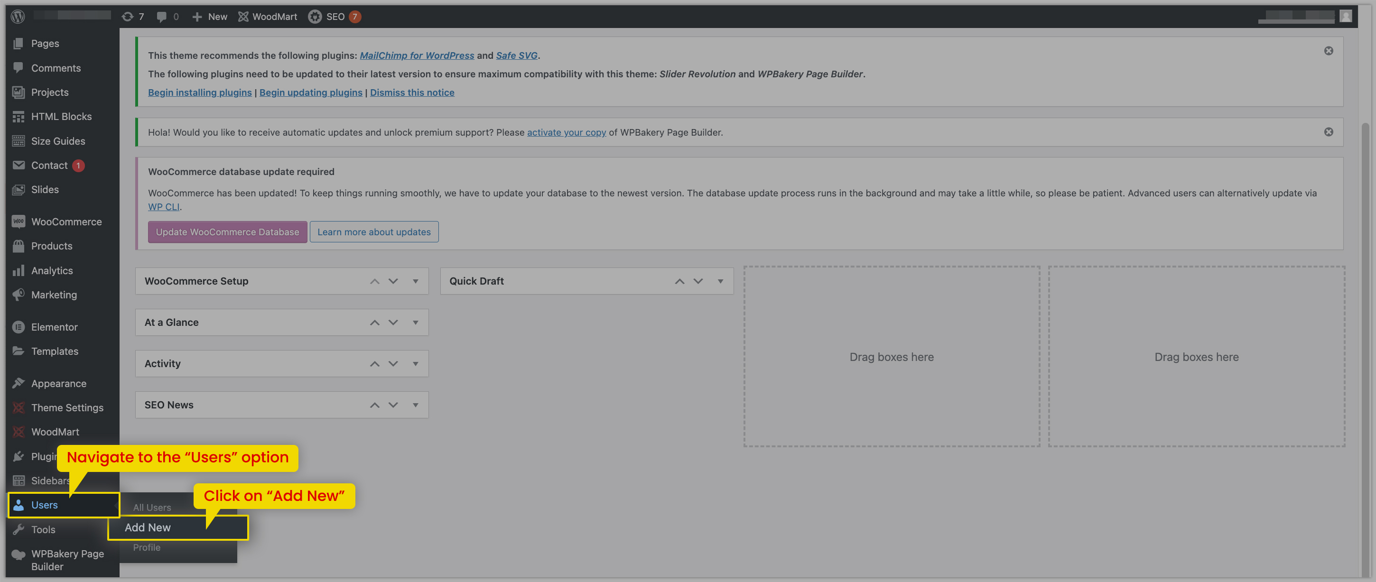
Task: Click Begin updating plugins link
Action: coord(311,92)
